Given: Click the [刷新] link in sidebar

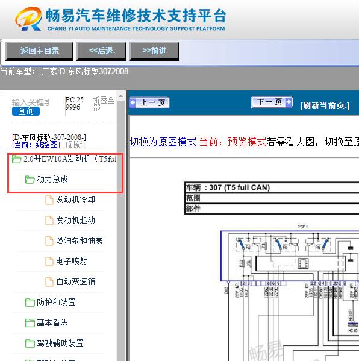Looking at the screenshot, I should (75, 145).
